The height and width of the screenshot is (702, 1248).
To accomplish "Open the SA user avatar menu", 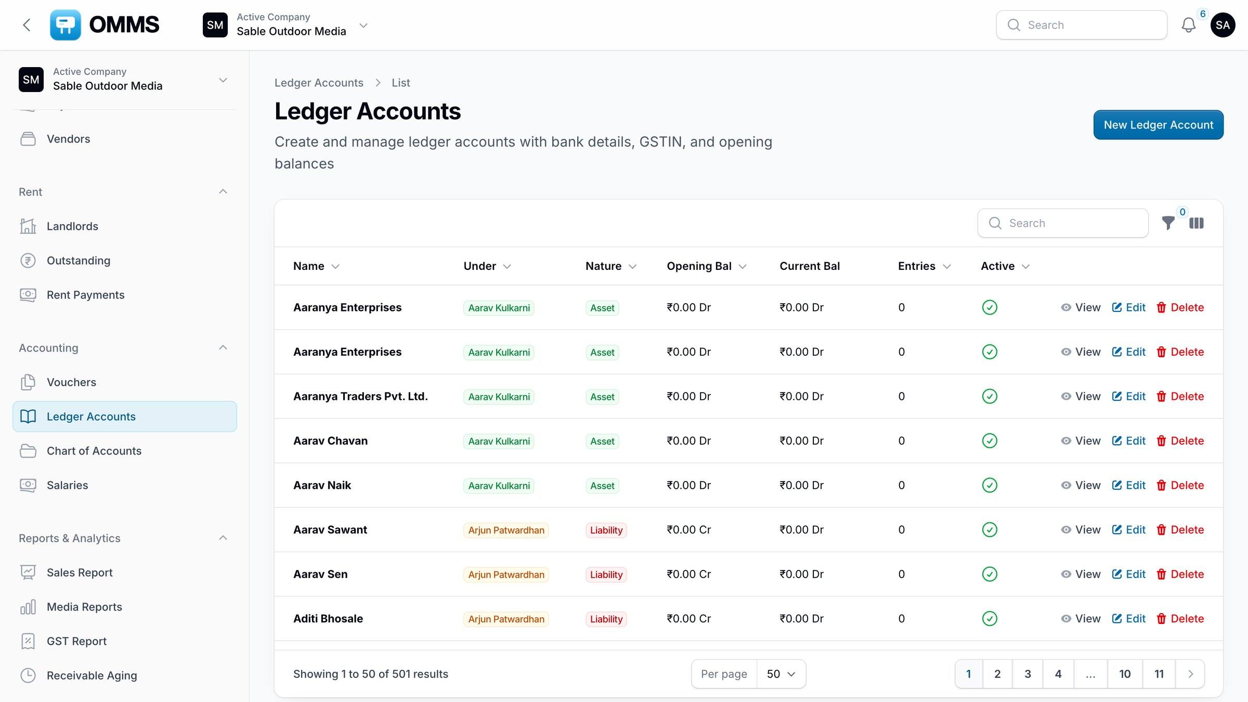I will [x=1223, y=25].
